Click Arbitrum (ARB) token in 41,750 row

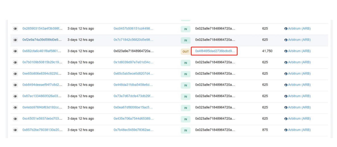pyautogui.click(x=299, y=51)
